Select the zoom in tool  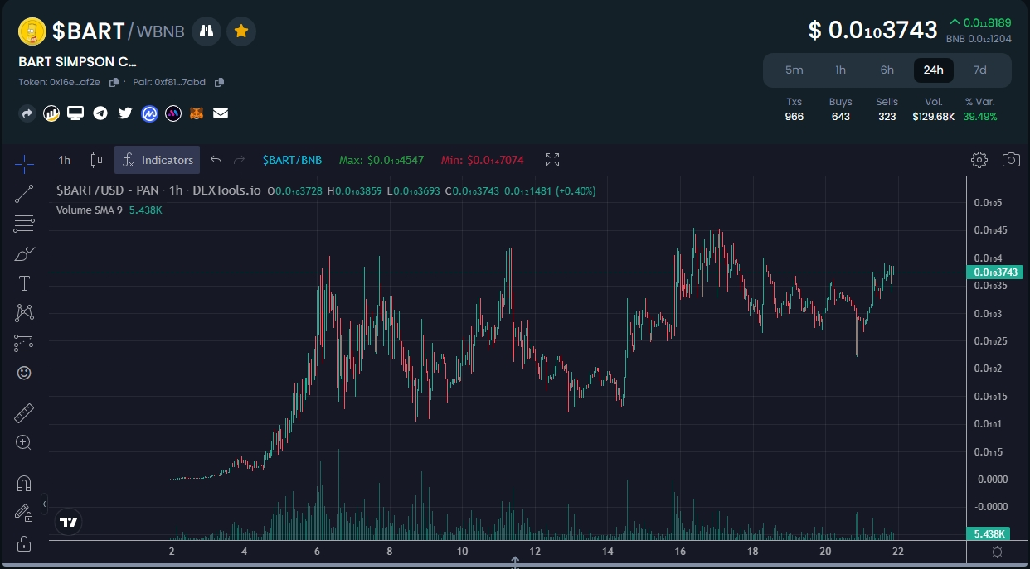point(24,442)
